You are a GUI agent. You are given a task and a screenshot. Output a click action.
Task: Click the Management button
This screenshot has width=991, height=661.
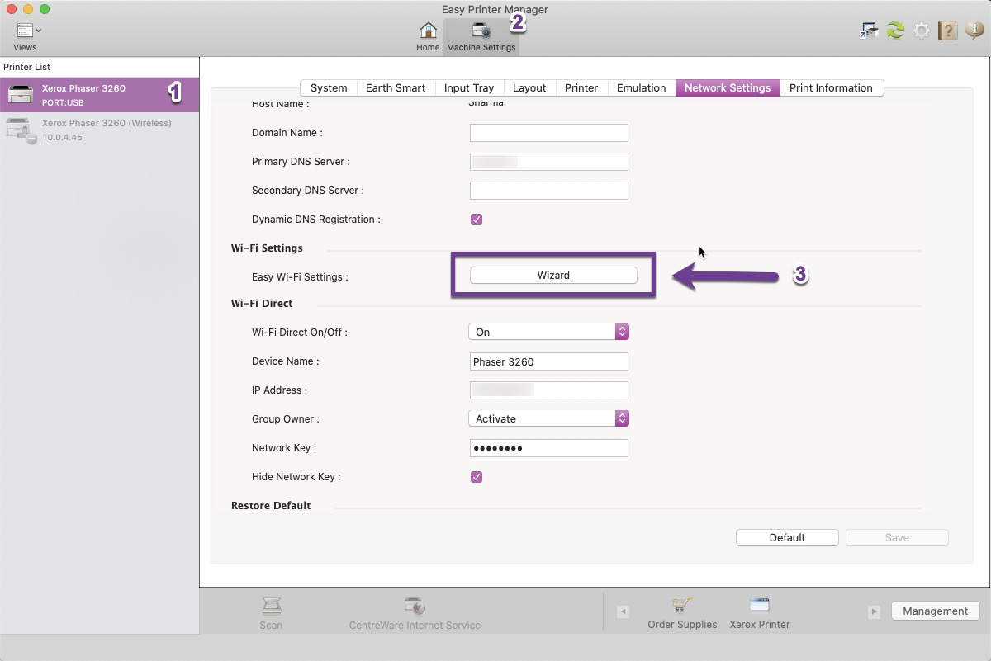pos(936,611)
